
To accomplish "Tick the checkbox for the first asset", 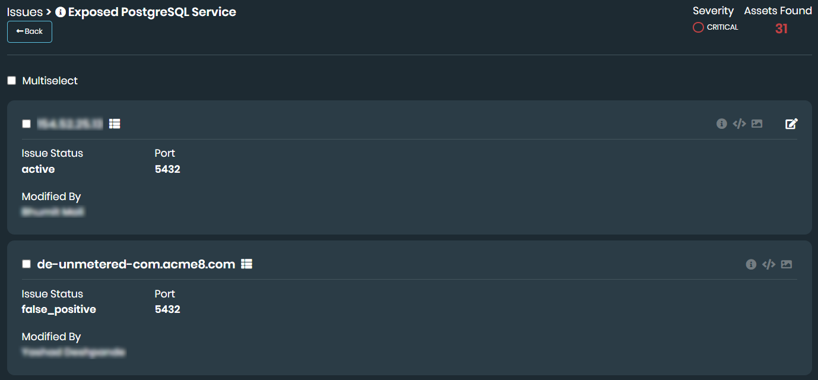I will click(x=26, y=124).
